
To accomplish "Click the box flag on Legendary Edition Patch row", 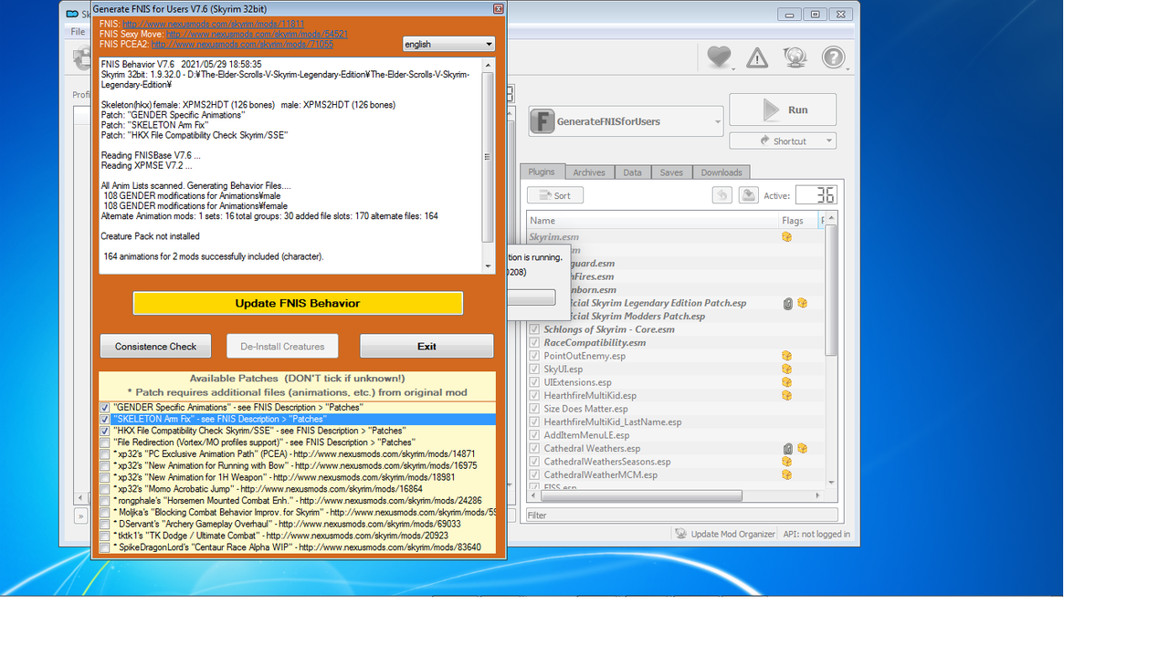I will point(802,303).
